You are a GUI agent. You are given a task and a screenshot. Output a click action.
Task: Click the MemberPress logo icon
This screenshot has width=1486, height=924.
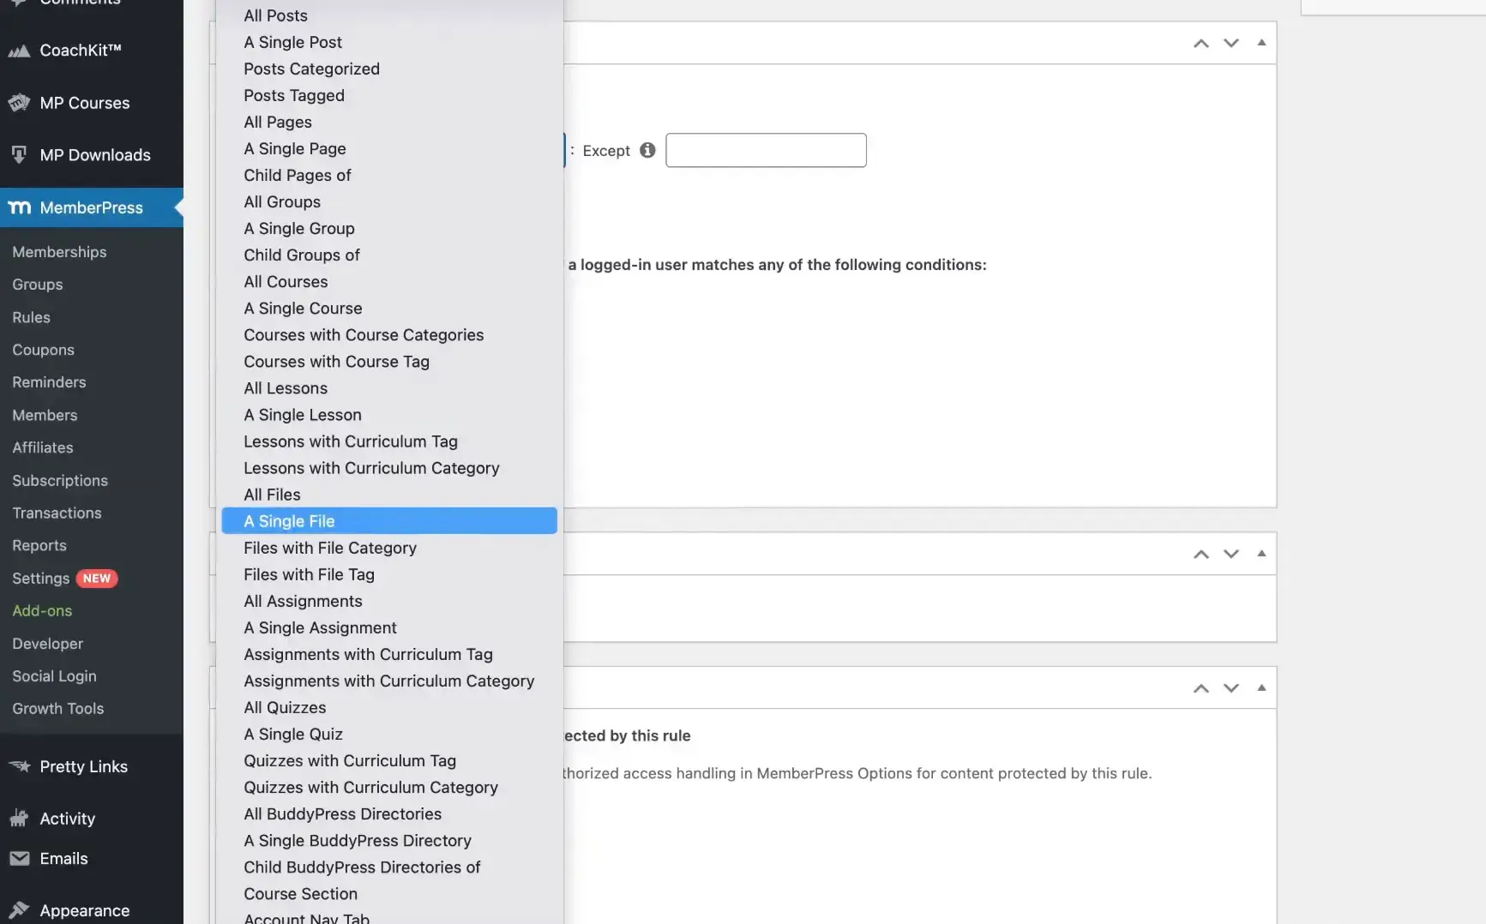click(19, 207)
